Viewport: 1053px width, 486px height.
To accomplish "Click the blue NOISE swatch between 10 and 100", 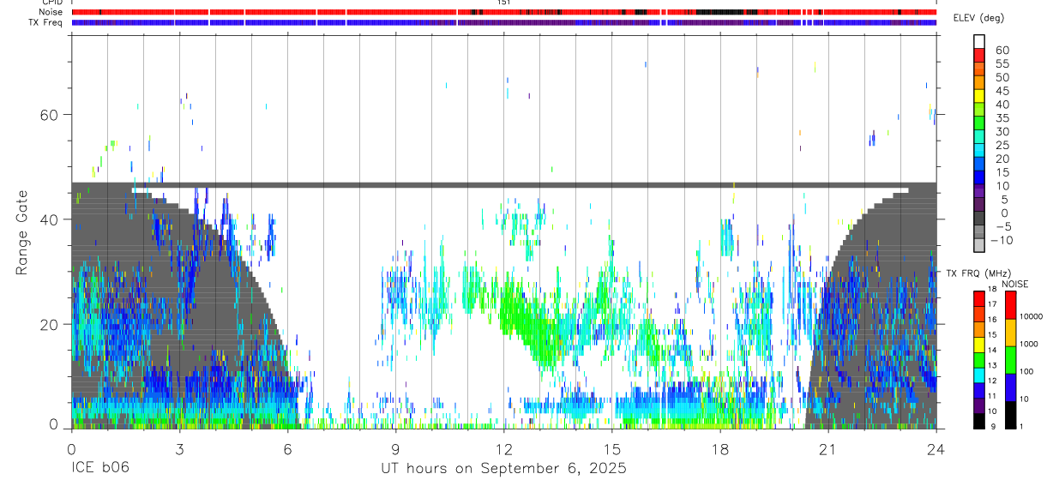I will (x=1010, y=387).
